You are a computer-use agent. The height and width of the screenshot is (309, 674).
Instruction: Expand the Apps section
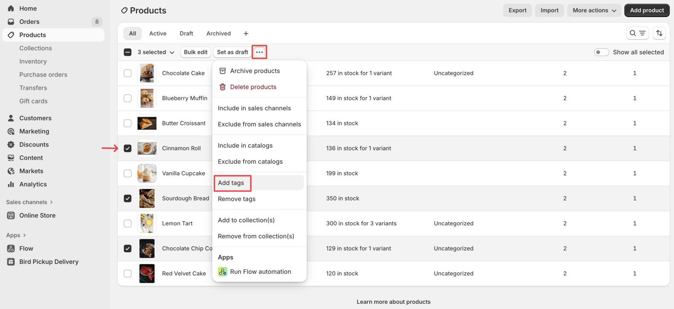pyautogui.click(x=16, y=235)
